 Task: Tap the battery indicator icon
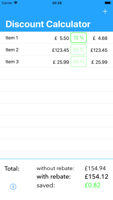pos(108,3)
